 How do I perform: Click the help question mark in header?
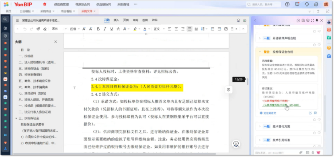coord(287,4)
